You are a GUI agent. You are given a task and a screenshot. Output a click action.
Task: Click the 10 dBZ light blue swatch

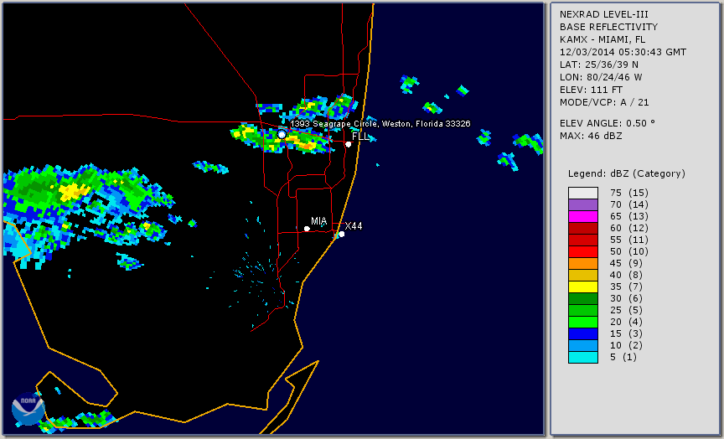coord(583,346)
